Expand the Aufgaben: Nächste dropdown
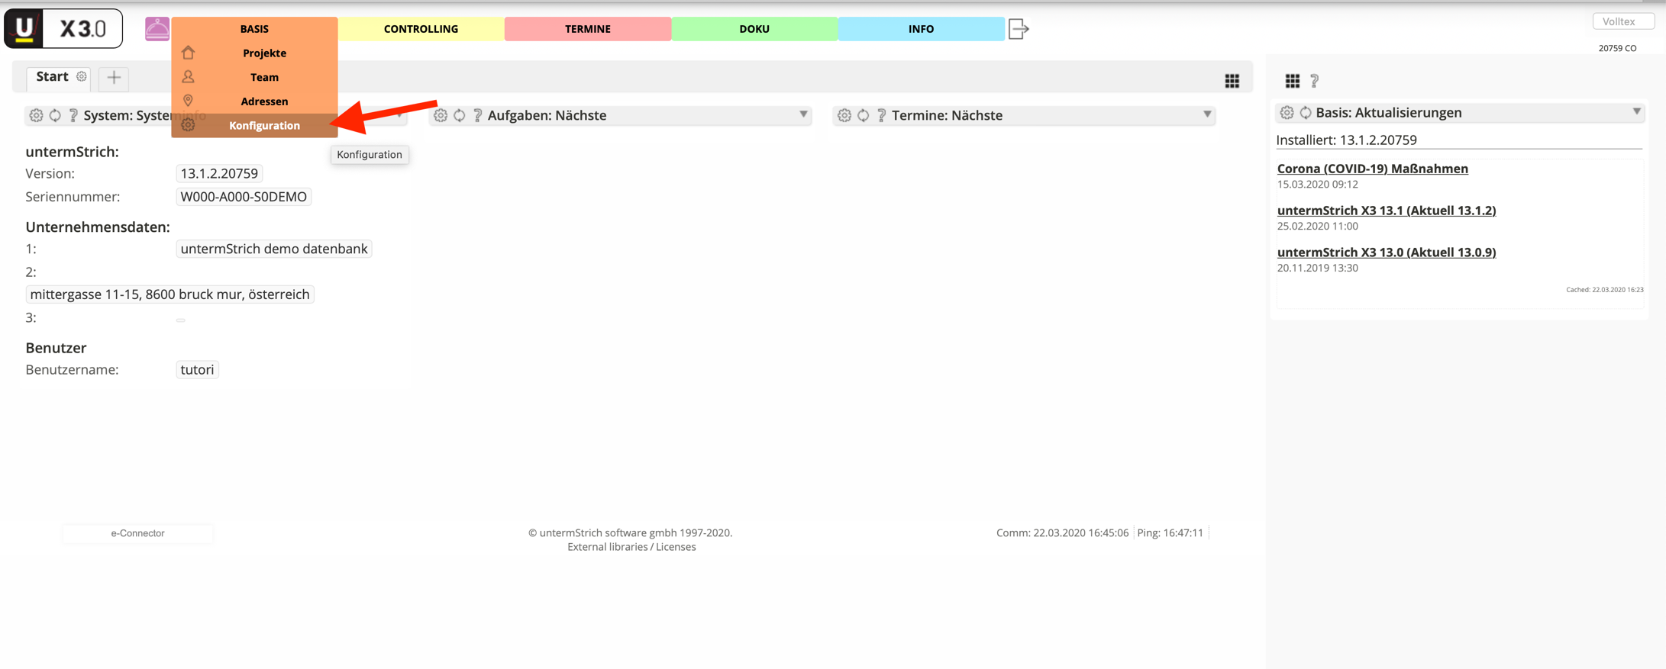Image resolution: width=1666 pixels, height=669 pixels. tap(803, 114)
